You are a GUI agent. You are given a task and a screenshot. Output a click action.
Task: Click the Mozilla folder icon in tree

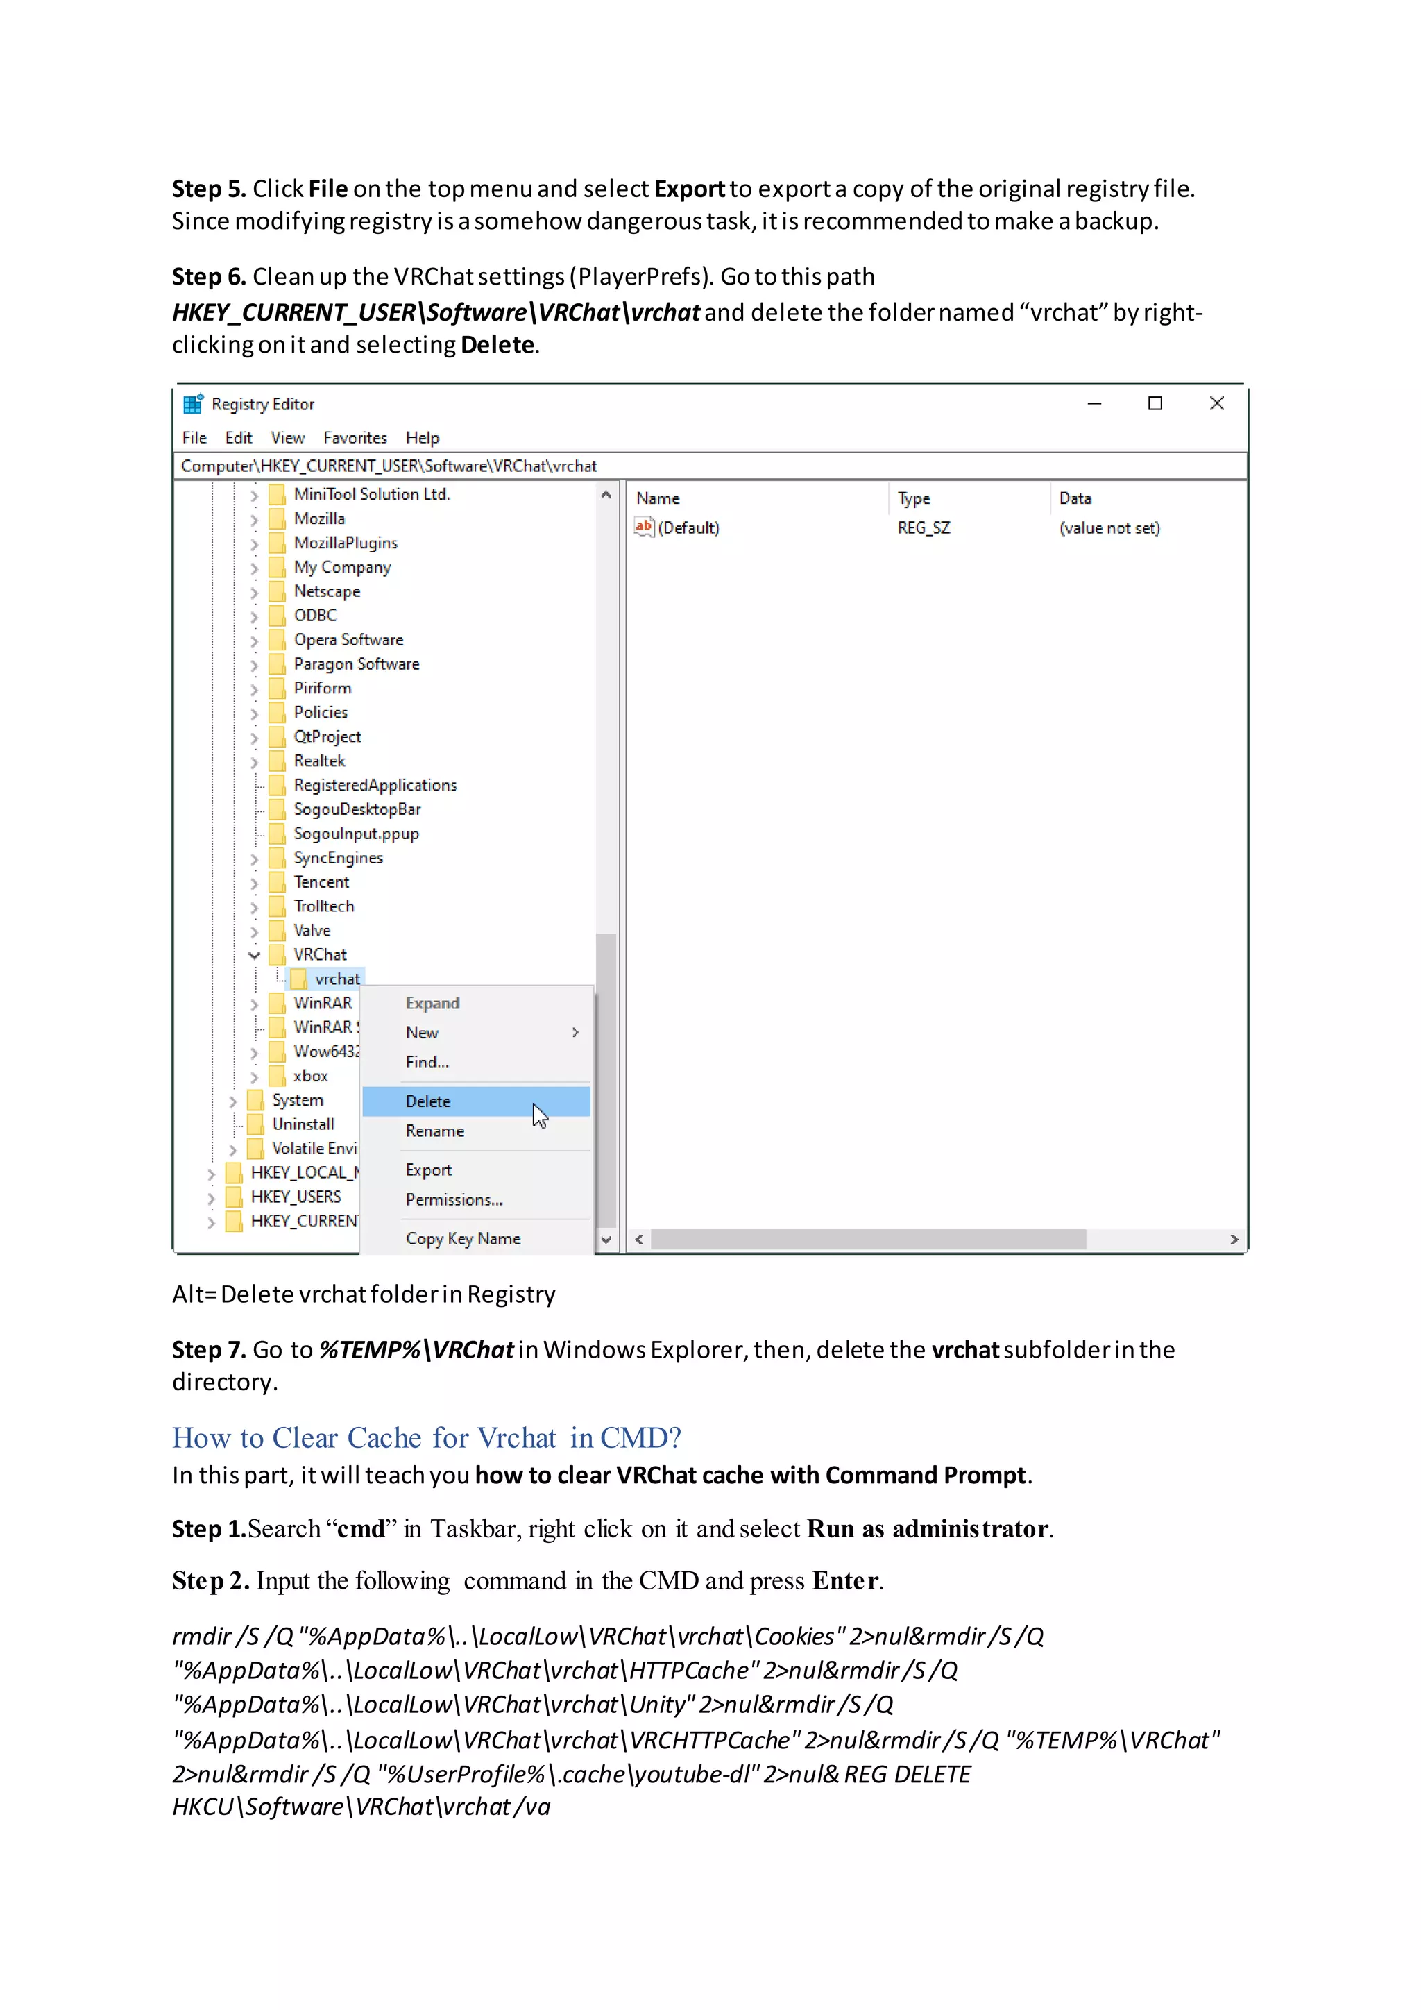pyautogui.click(x=277, y=518)
